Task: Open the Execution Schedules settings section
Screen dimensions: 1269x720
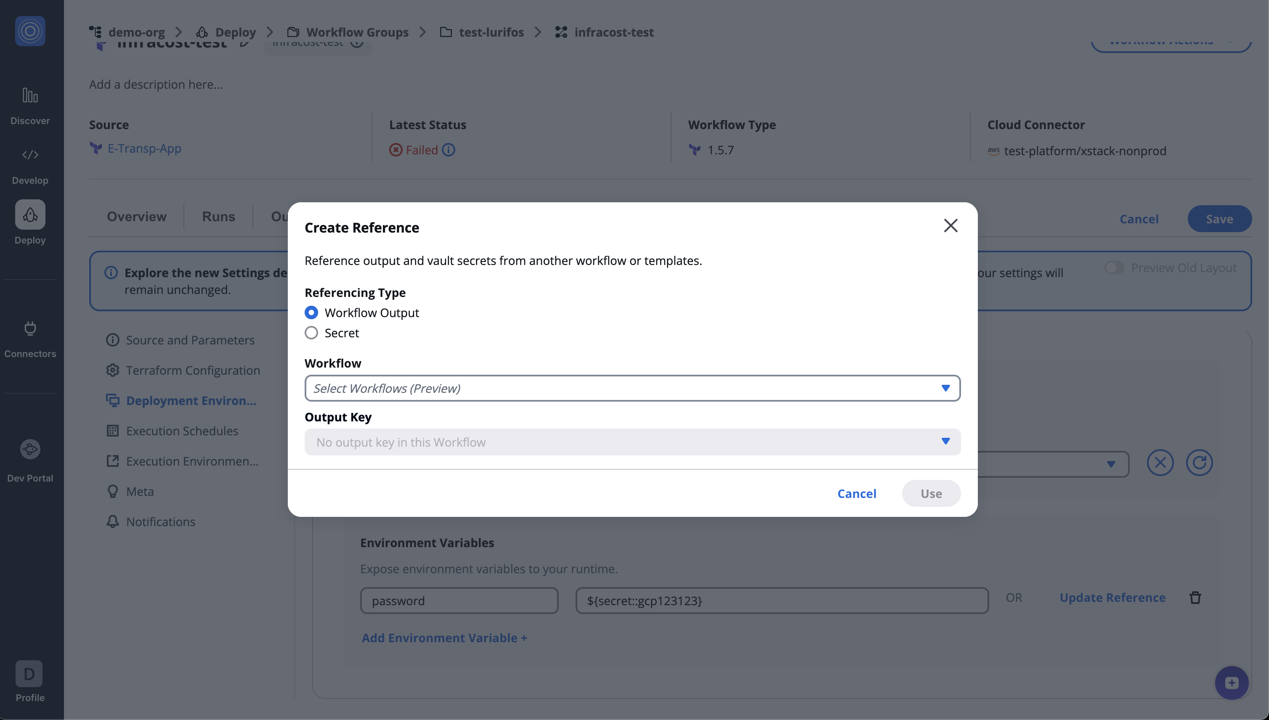Action: point(182,431)
